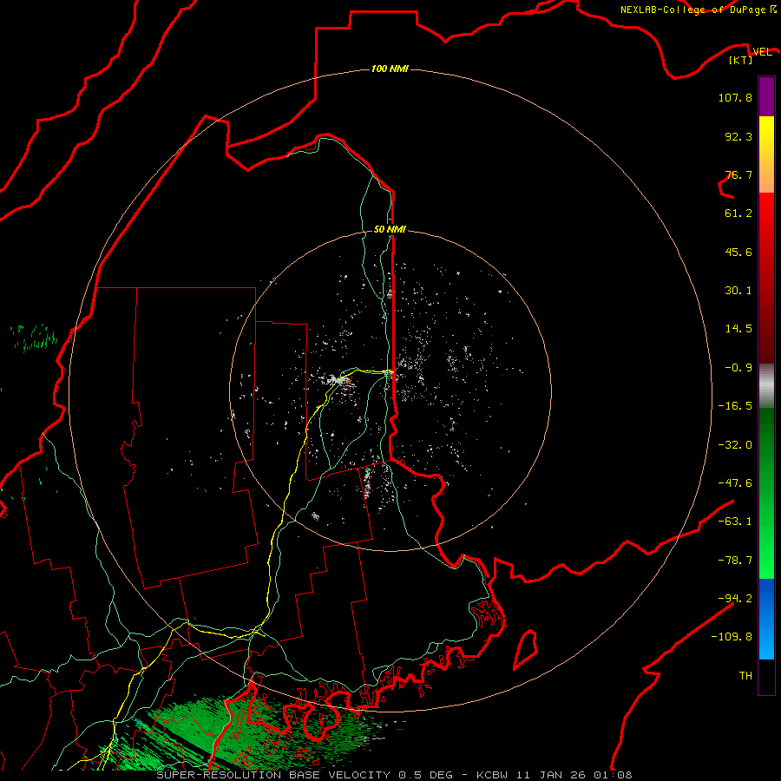Click the -94.2 value on velocity scale

click(x=735, y=598)
